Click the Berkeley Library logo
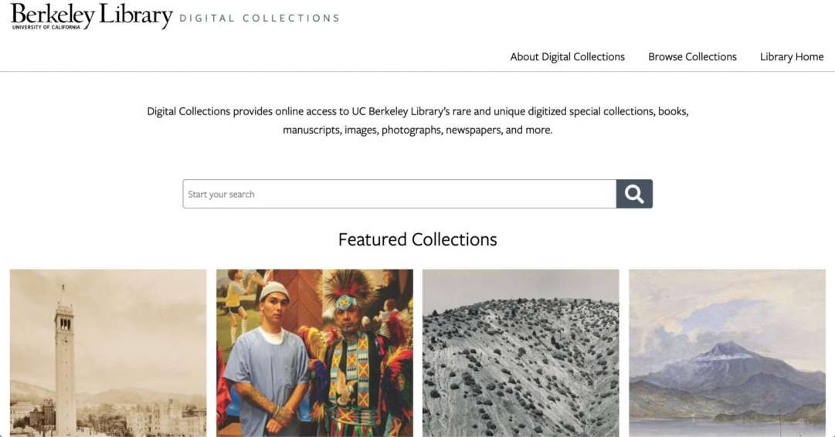Image resolution: width=835 pixels, height=437 pixels. [92, 16]
